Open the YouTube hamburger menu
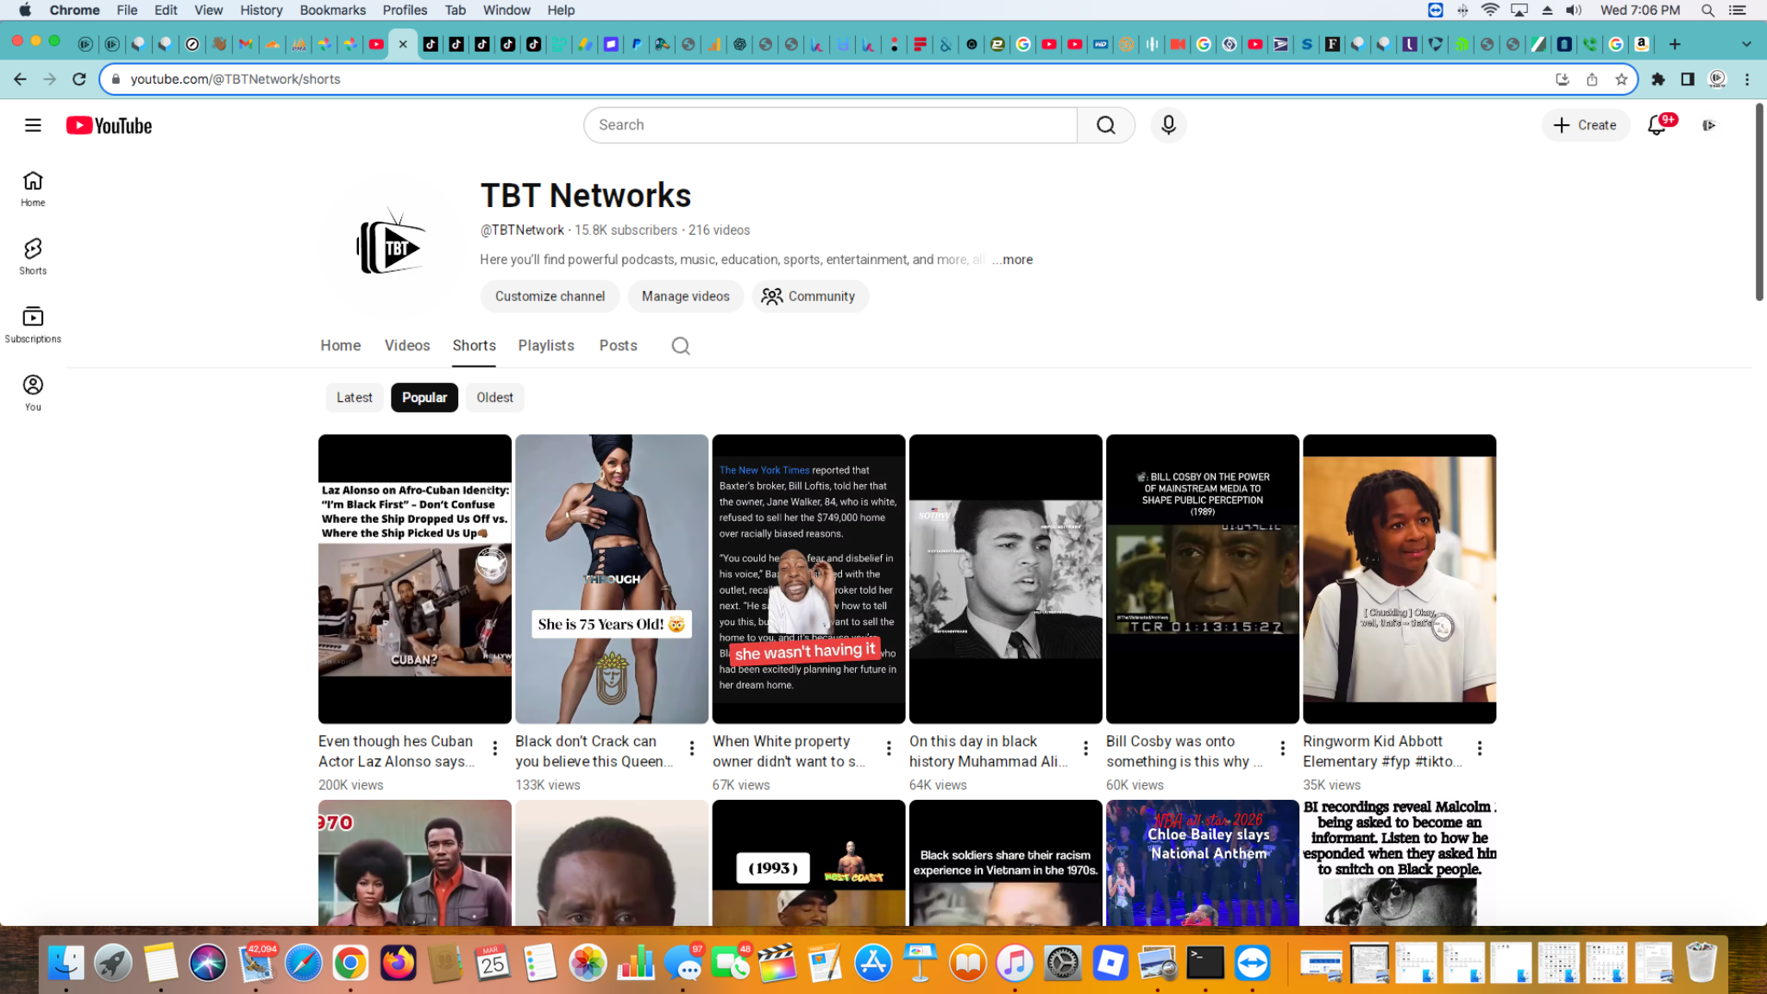Image resolution: width=1767 pixels, height=994 pixels. 33,125
